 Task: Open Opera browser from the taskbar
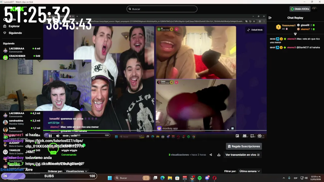[215, 178]
